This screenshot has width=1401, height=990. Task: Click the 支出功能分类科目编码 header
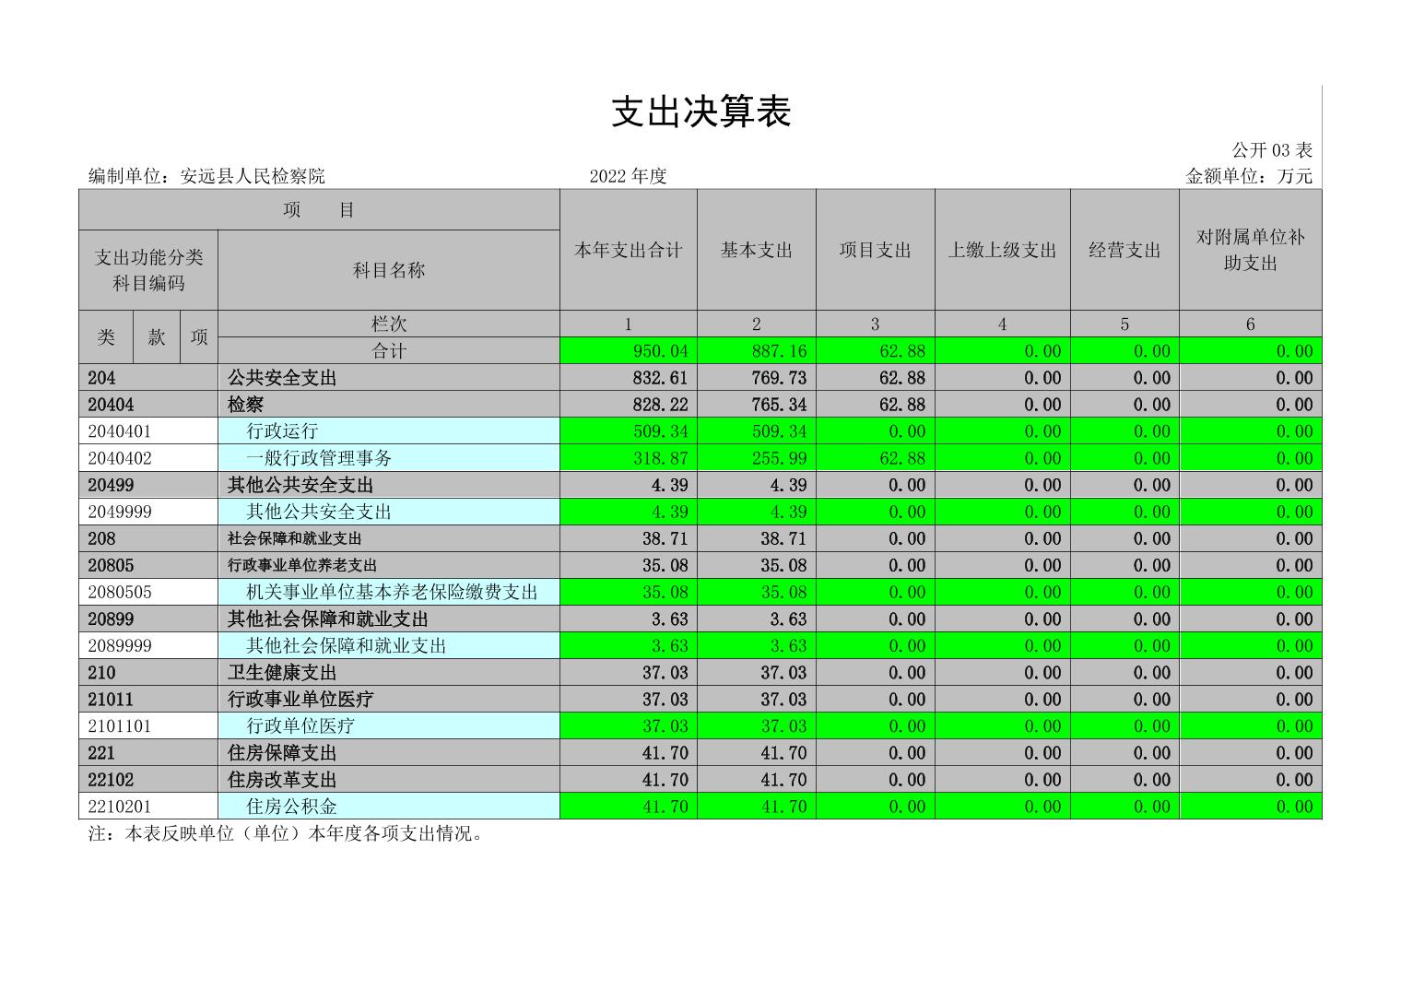click(x=148, y=270)
